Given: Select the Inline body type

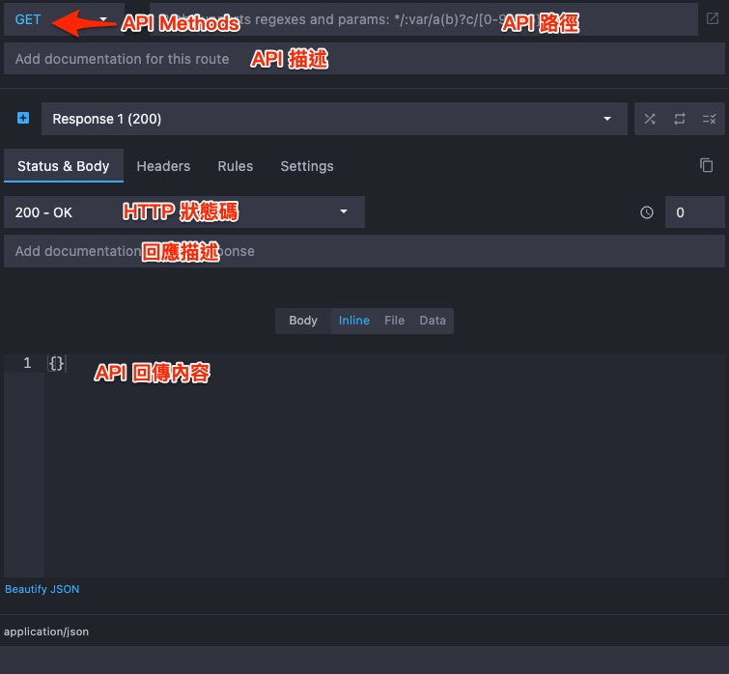Looking at the screenshot, I should pyautogui.click(x=353, y=321).
